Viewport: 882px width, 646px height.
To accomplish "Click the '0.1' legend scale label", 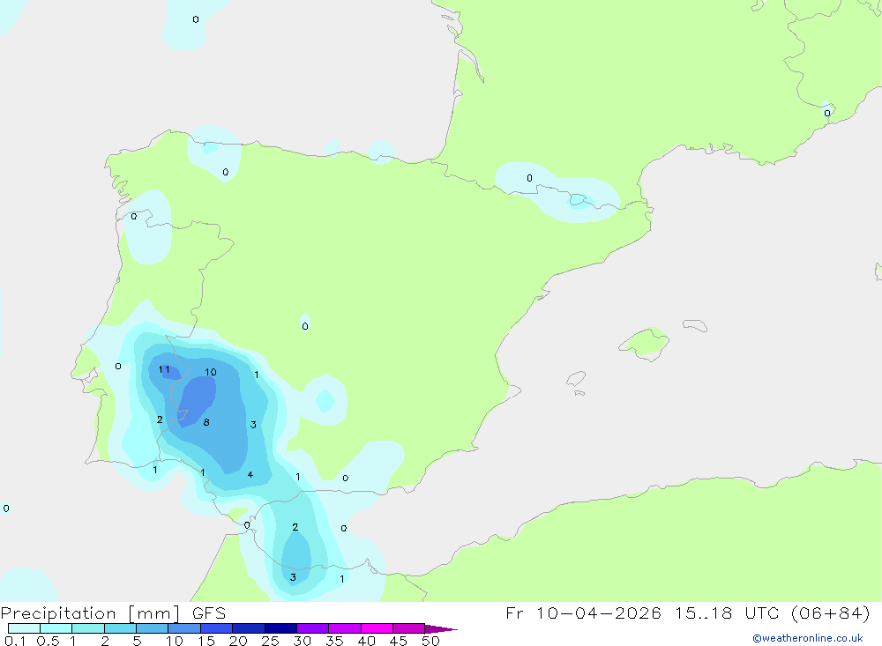I will pos(15,641).
